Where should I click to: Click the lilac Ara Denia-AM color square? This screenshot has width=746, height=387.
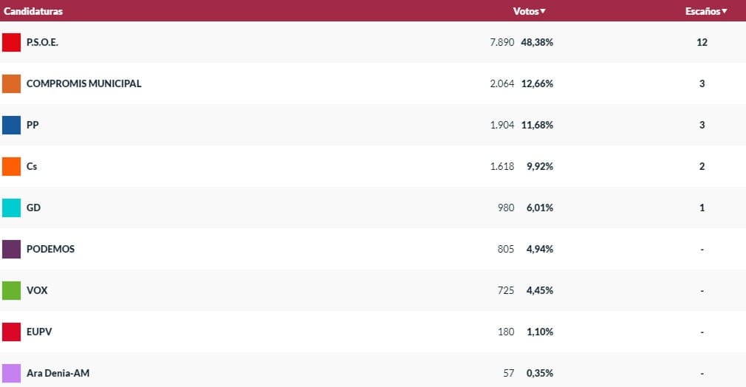click(11, 373)
